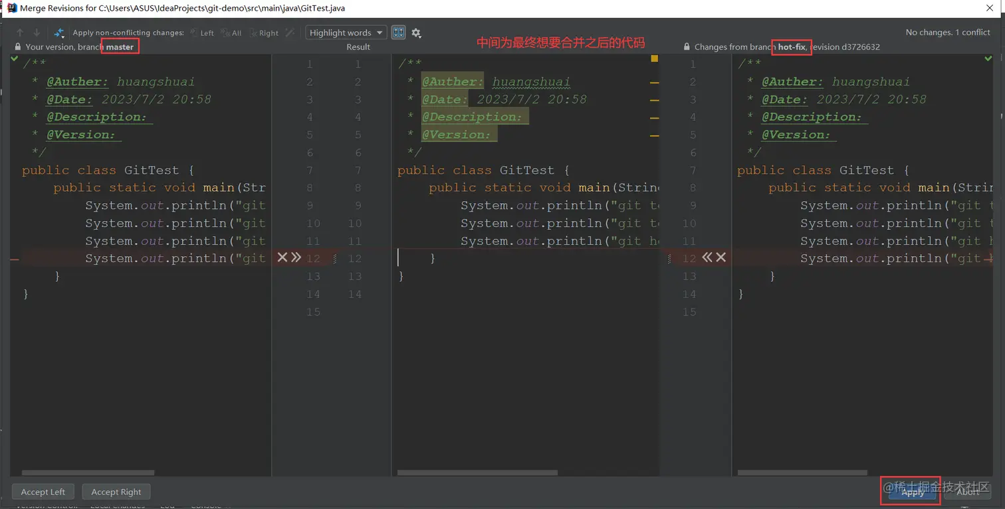Apply non-conflicting changes from Right

(264, 33)
